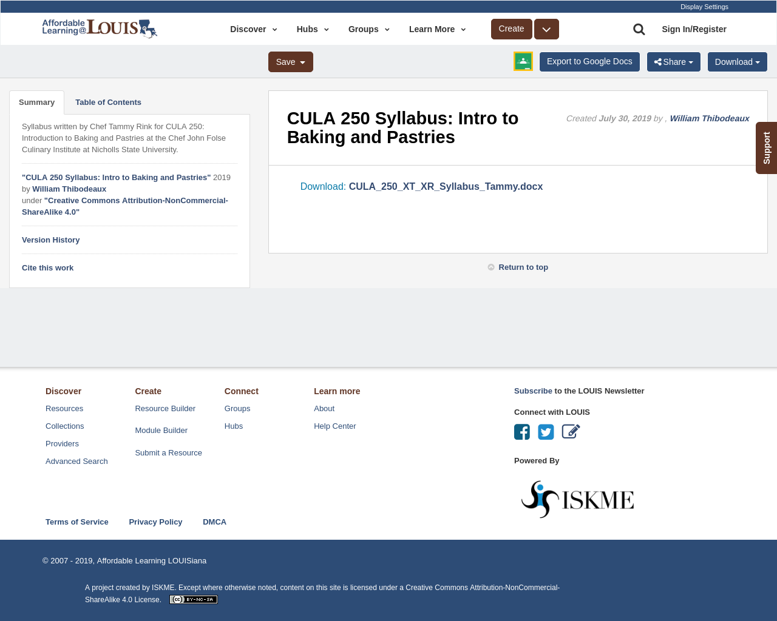This screenshot has width=777, height=621.
Task: Expand the Hubs menu
Action: [313, 29]
